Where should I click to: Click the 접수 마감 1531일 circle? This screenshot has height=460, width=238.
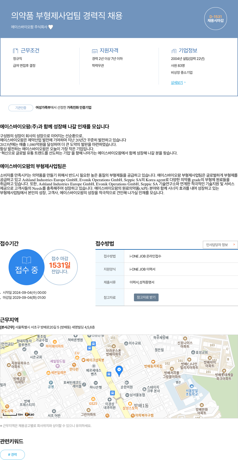60,267
